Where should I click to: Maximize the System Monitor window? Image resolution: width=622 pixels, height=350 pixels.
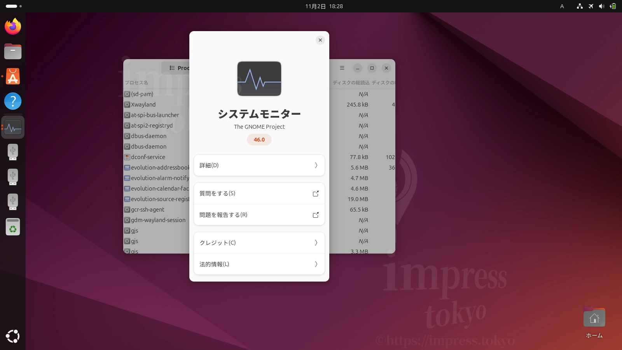click(x=372, y=68)
